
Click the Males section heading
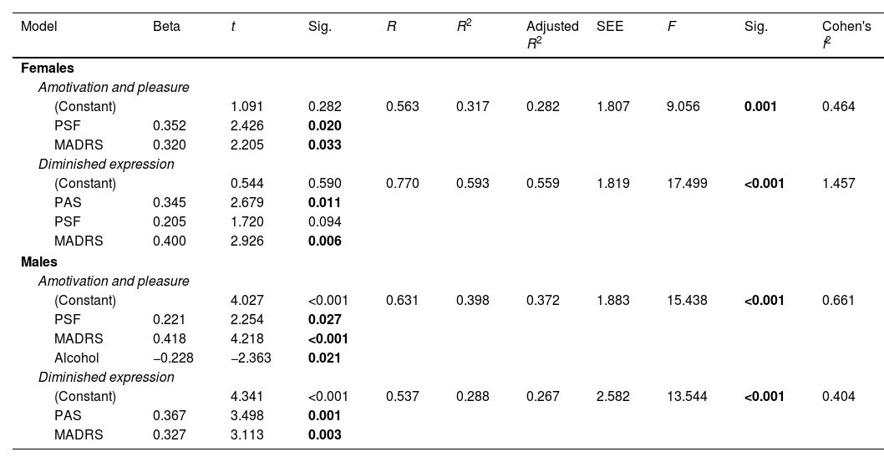pyautogui.click(x=39, y=261)
